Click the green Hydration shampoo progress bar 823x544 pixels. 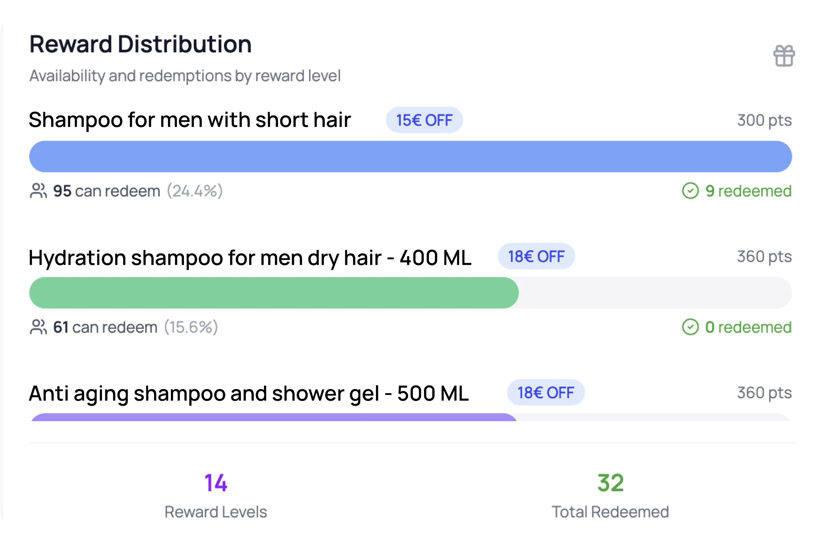274,293
